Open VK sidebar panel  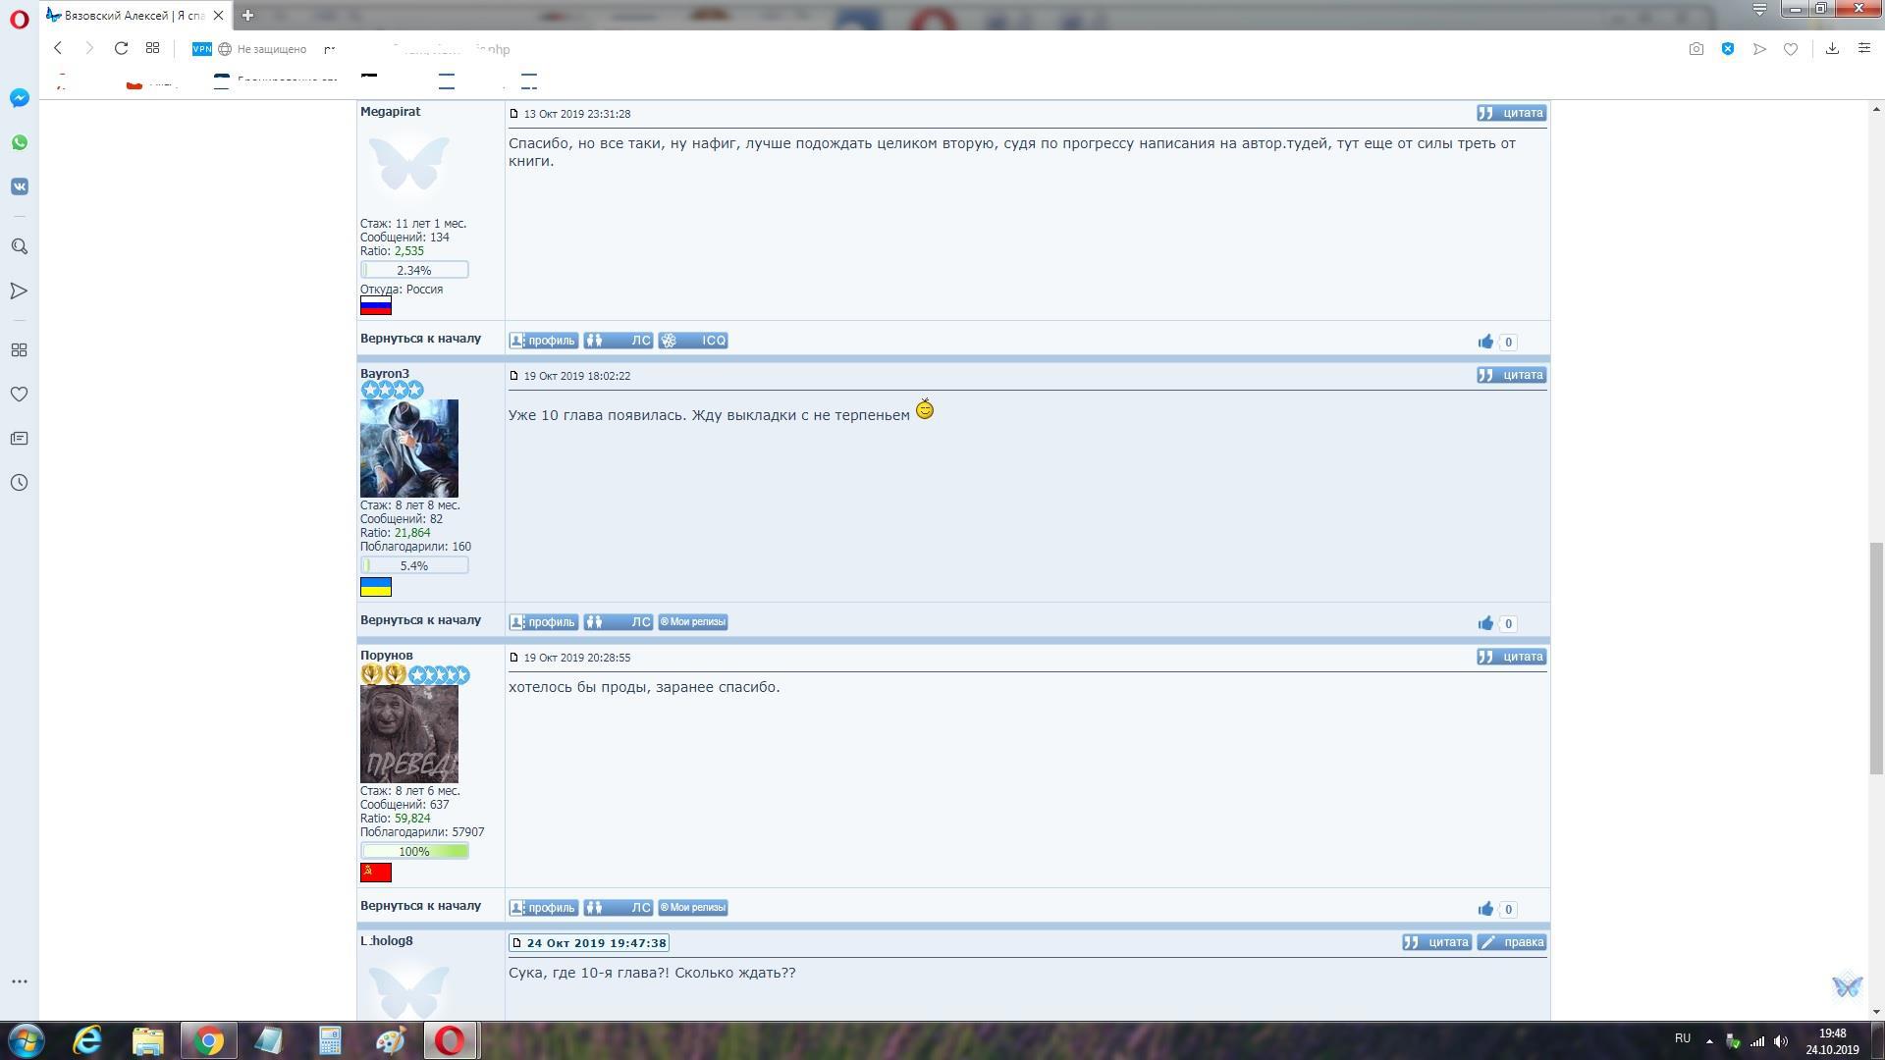[20, 186]
